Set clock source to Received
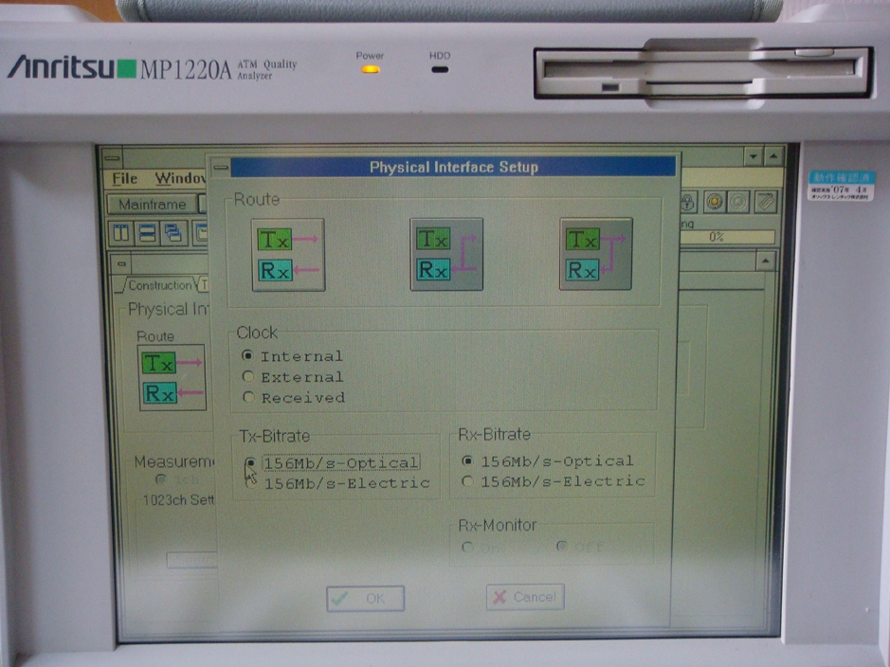 248,398
